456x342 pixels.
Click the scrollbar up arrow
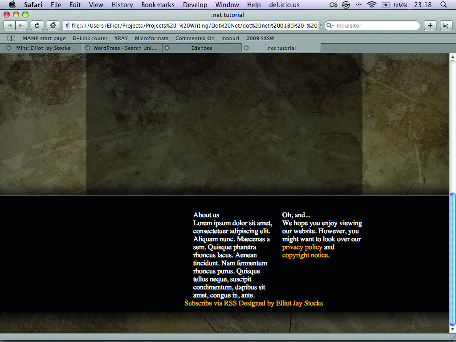tap(452, 57)
